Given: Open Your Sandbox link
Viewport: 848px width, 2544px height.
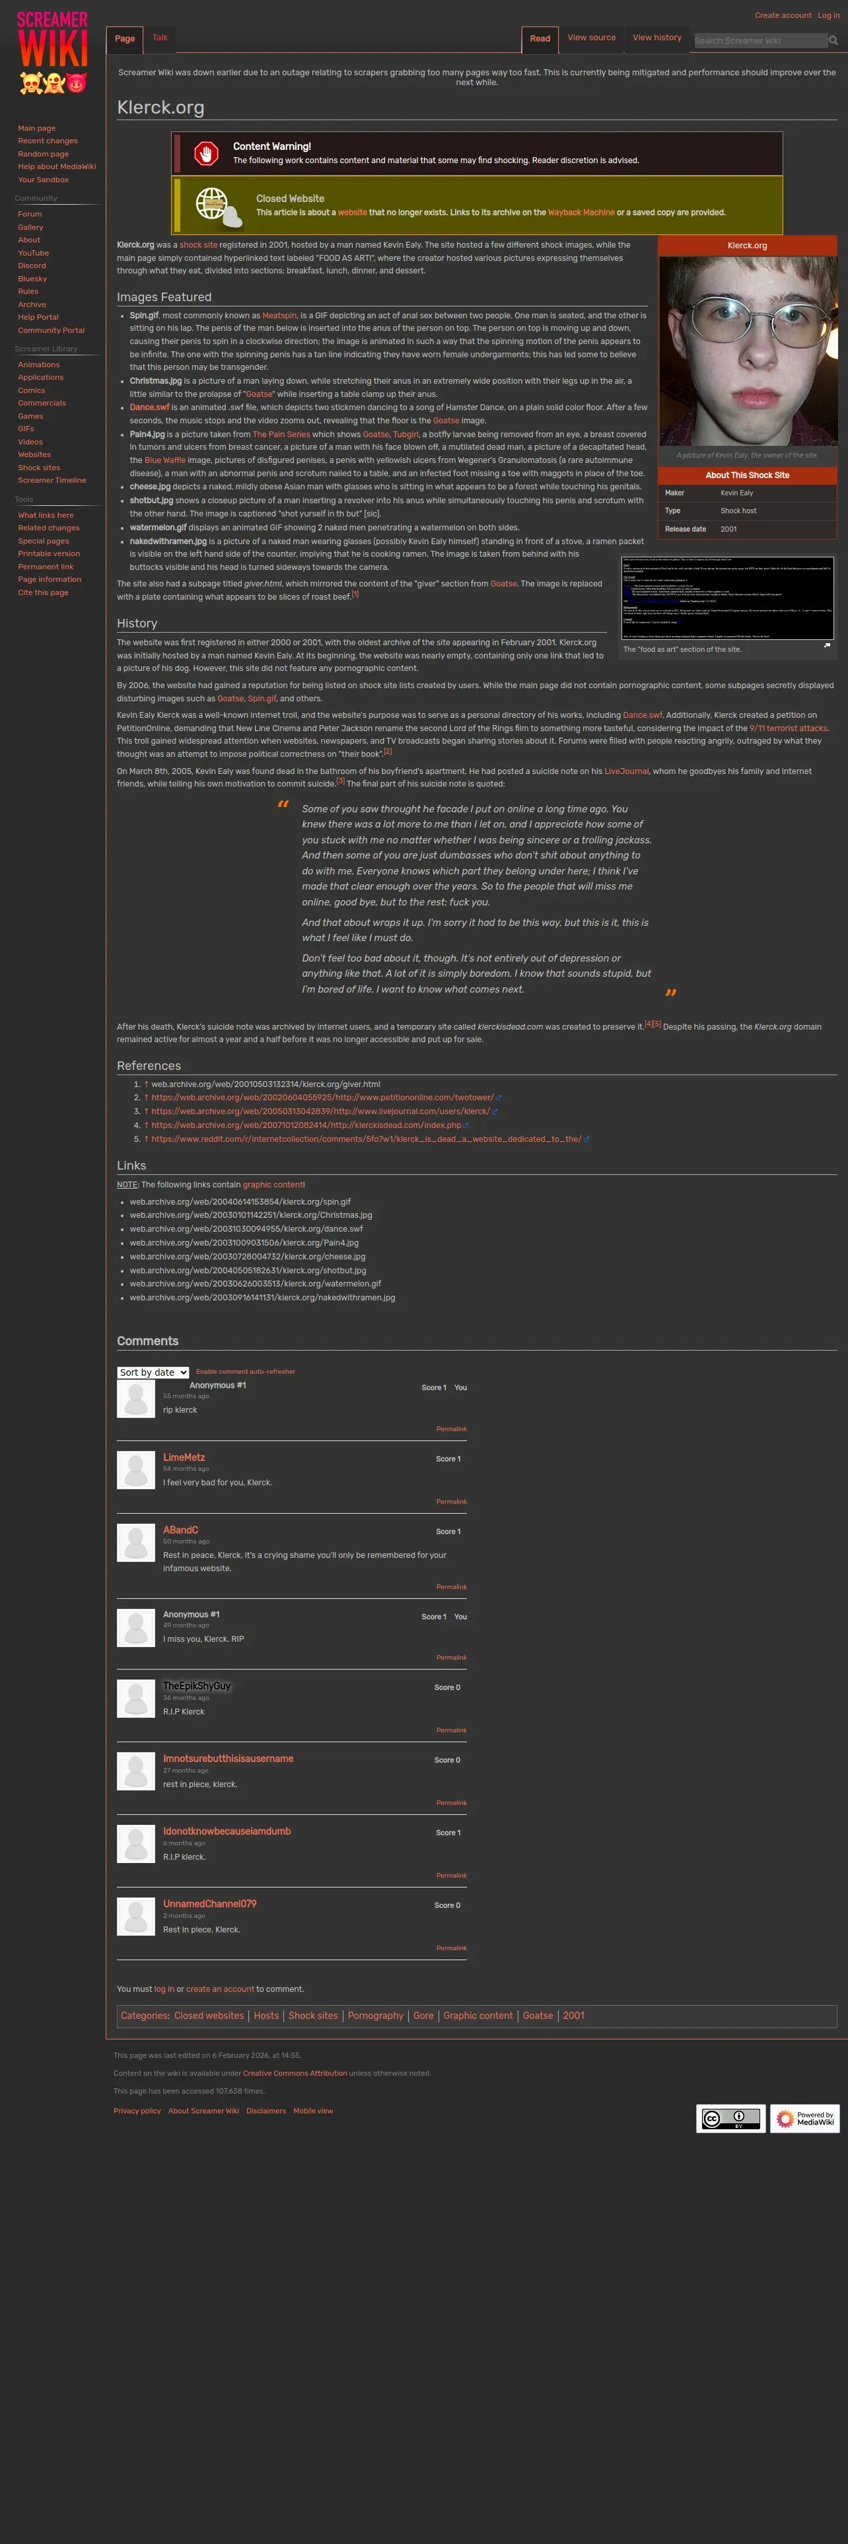Looking at the screenshot, I should point(44,180).
